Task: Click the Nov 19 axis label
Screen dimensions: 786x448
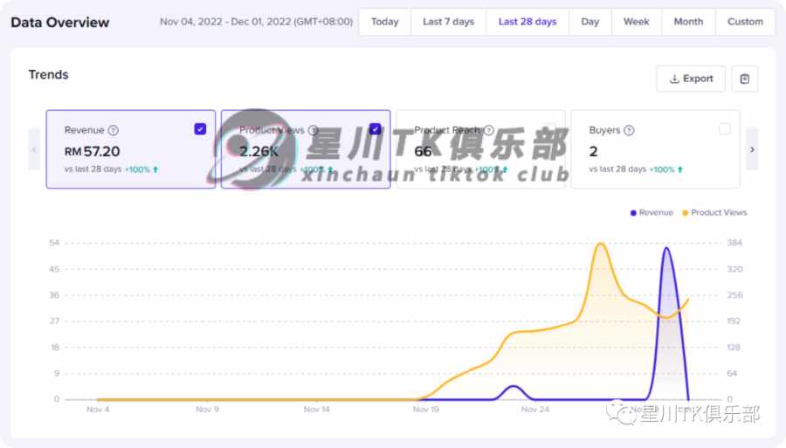Action: (x=425, y=410)
